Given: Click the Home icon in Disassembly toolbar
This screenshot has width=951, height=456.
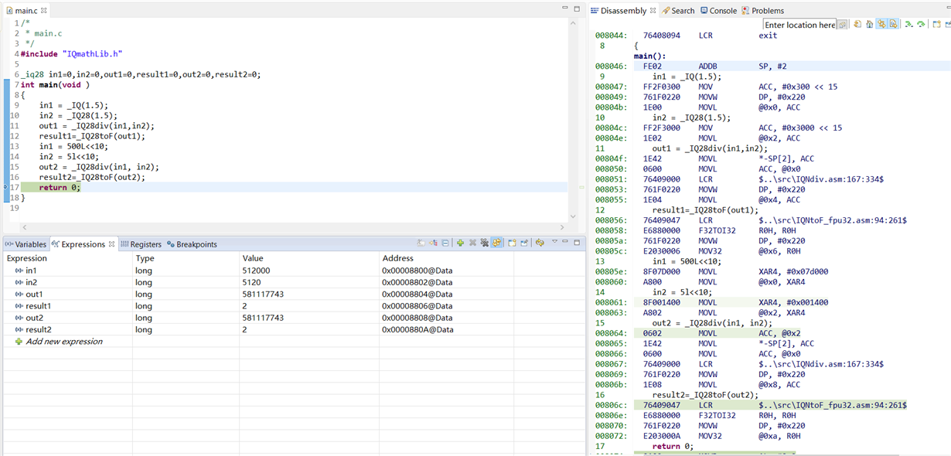Looking at the screenshot, I should point(870,25).
